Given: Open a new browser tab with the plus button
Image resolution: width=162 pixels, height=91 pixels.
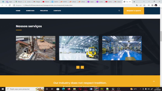Looking at the screenshot, I should (x=134, y=2).
